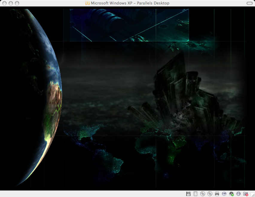Click the CD/DVD drive icon beside the hard disk icon
The image size is (255, 197).
tap(203, 194)
